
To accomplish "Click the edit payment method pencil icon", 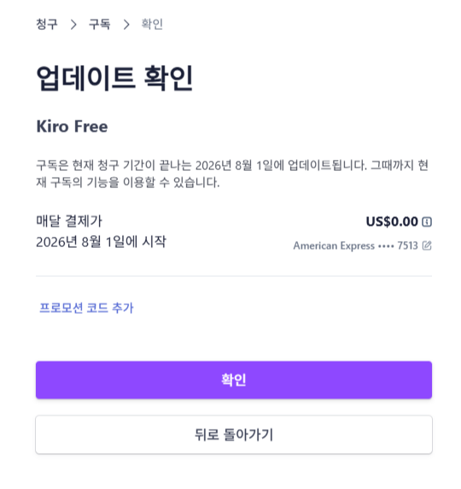I will (x=427, y=245).
